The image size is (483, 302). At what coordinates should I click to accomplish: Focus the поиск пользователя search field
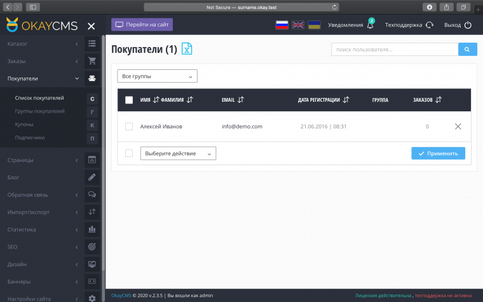[394, 50]
